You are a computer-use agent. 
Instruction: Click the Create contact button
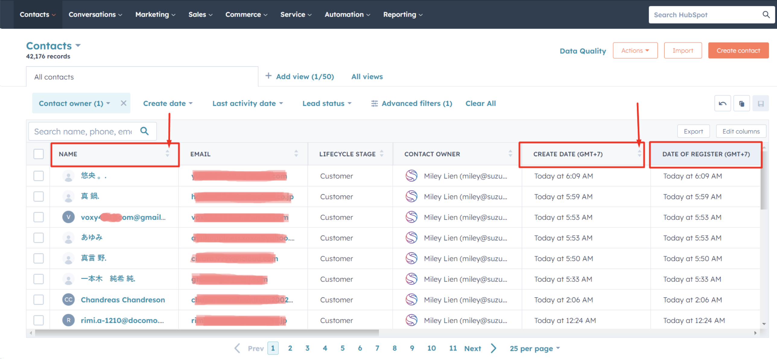[738, 50]
